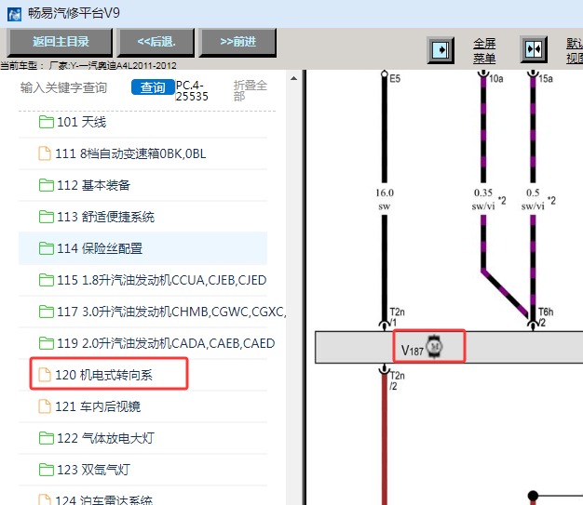The height and width of the screenshot is (505, 583).
Task: Click document icon beside 111 8档自动变速箱
Action: pos(45,153)
